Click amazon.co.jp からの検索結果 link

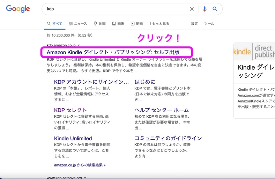pyautogui.click(x=80, y=165)
